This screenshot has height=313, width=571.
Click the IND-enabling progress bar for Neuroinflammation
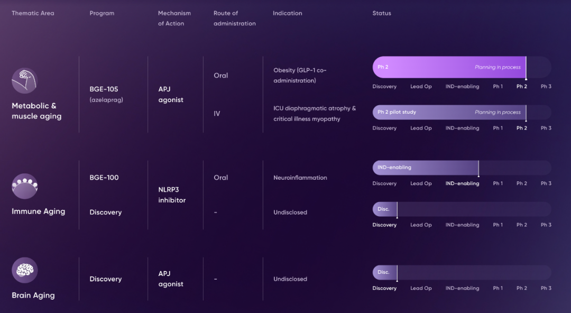(425, 168)
